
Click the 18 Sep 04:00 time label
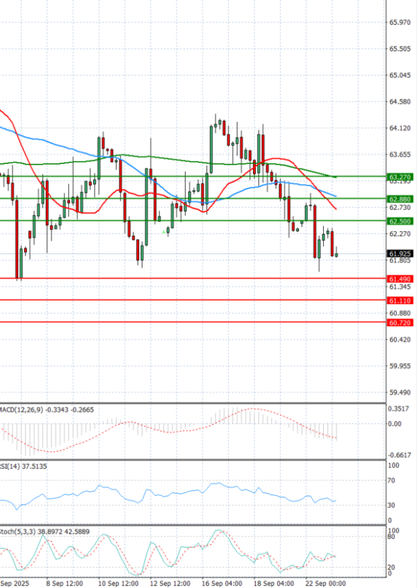click(x=274, y=584)
